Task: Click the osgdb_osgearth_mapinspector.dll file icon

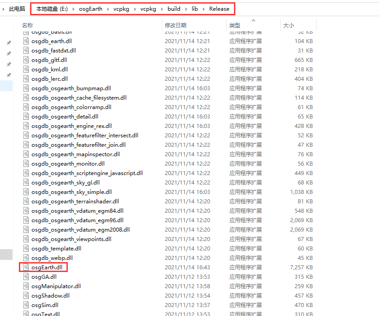Action: tap(26, 154)
